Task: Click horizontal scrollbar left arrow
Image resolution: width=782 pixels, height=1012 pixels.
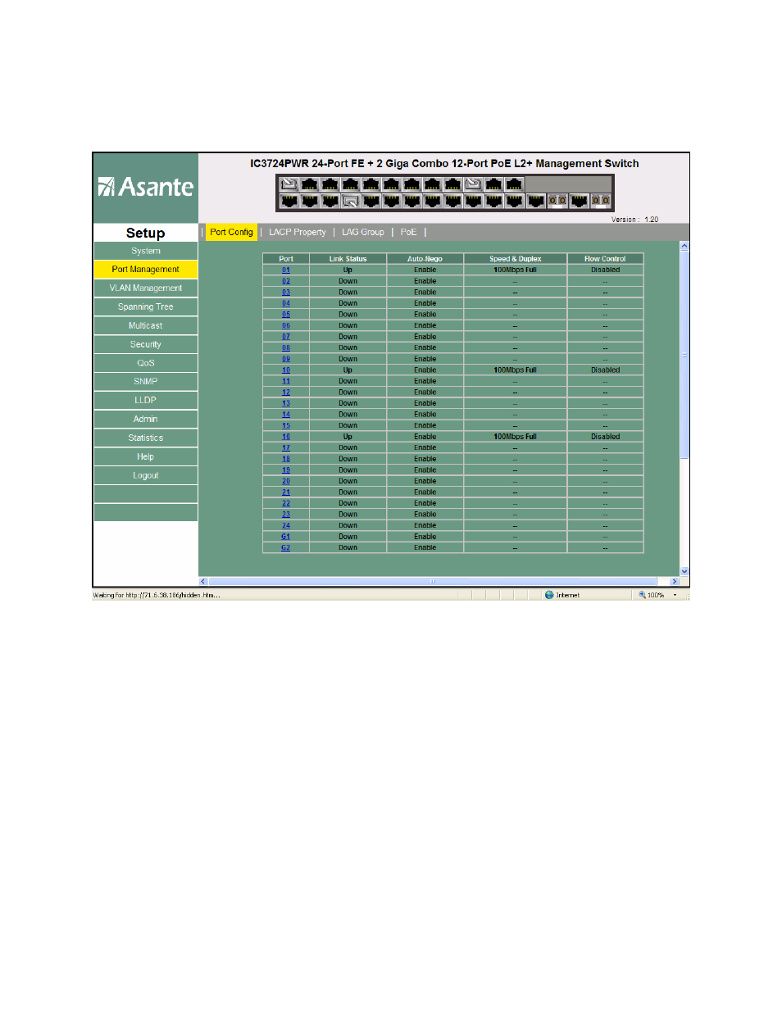Action: (x=203, y=581)
